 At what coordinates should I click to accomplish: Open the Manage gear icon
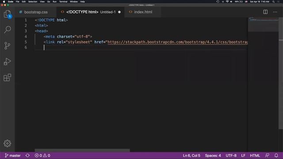7,143
